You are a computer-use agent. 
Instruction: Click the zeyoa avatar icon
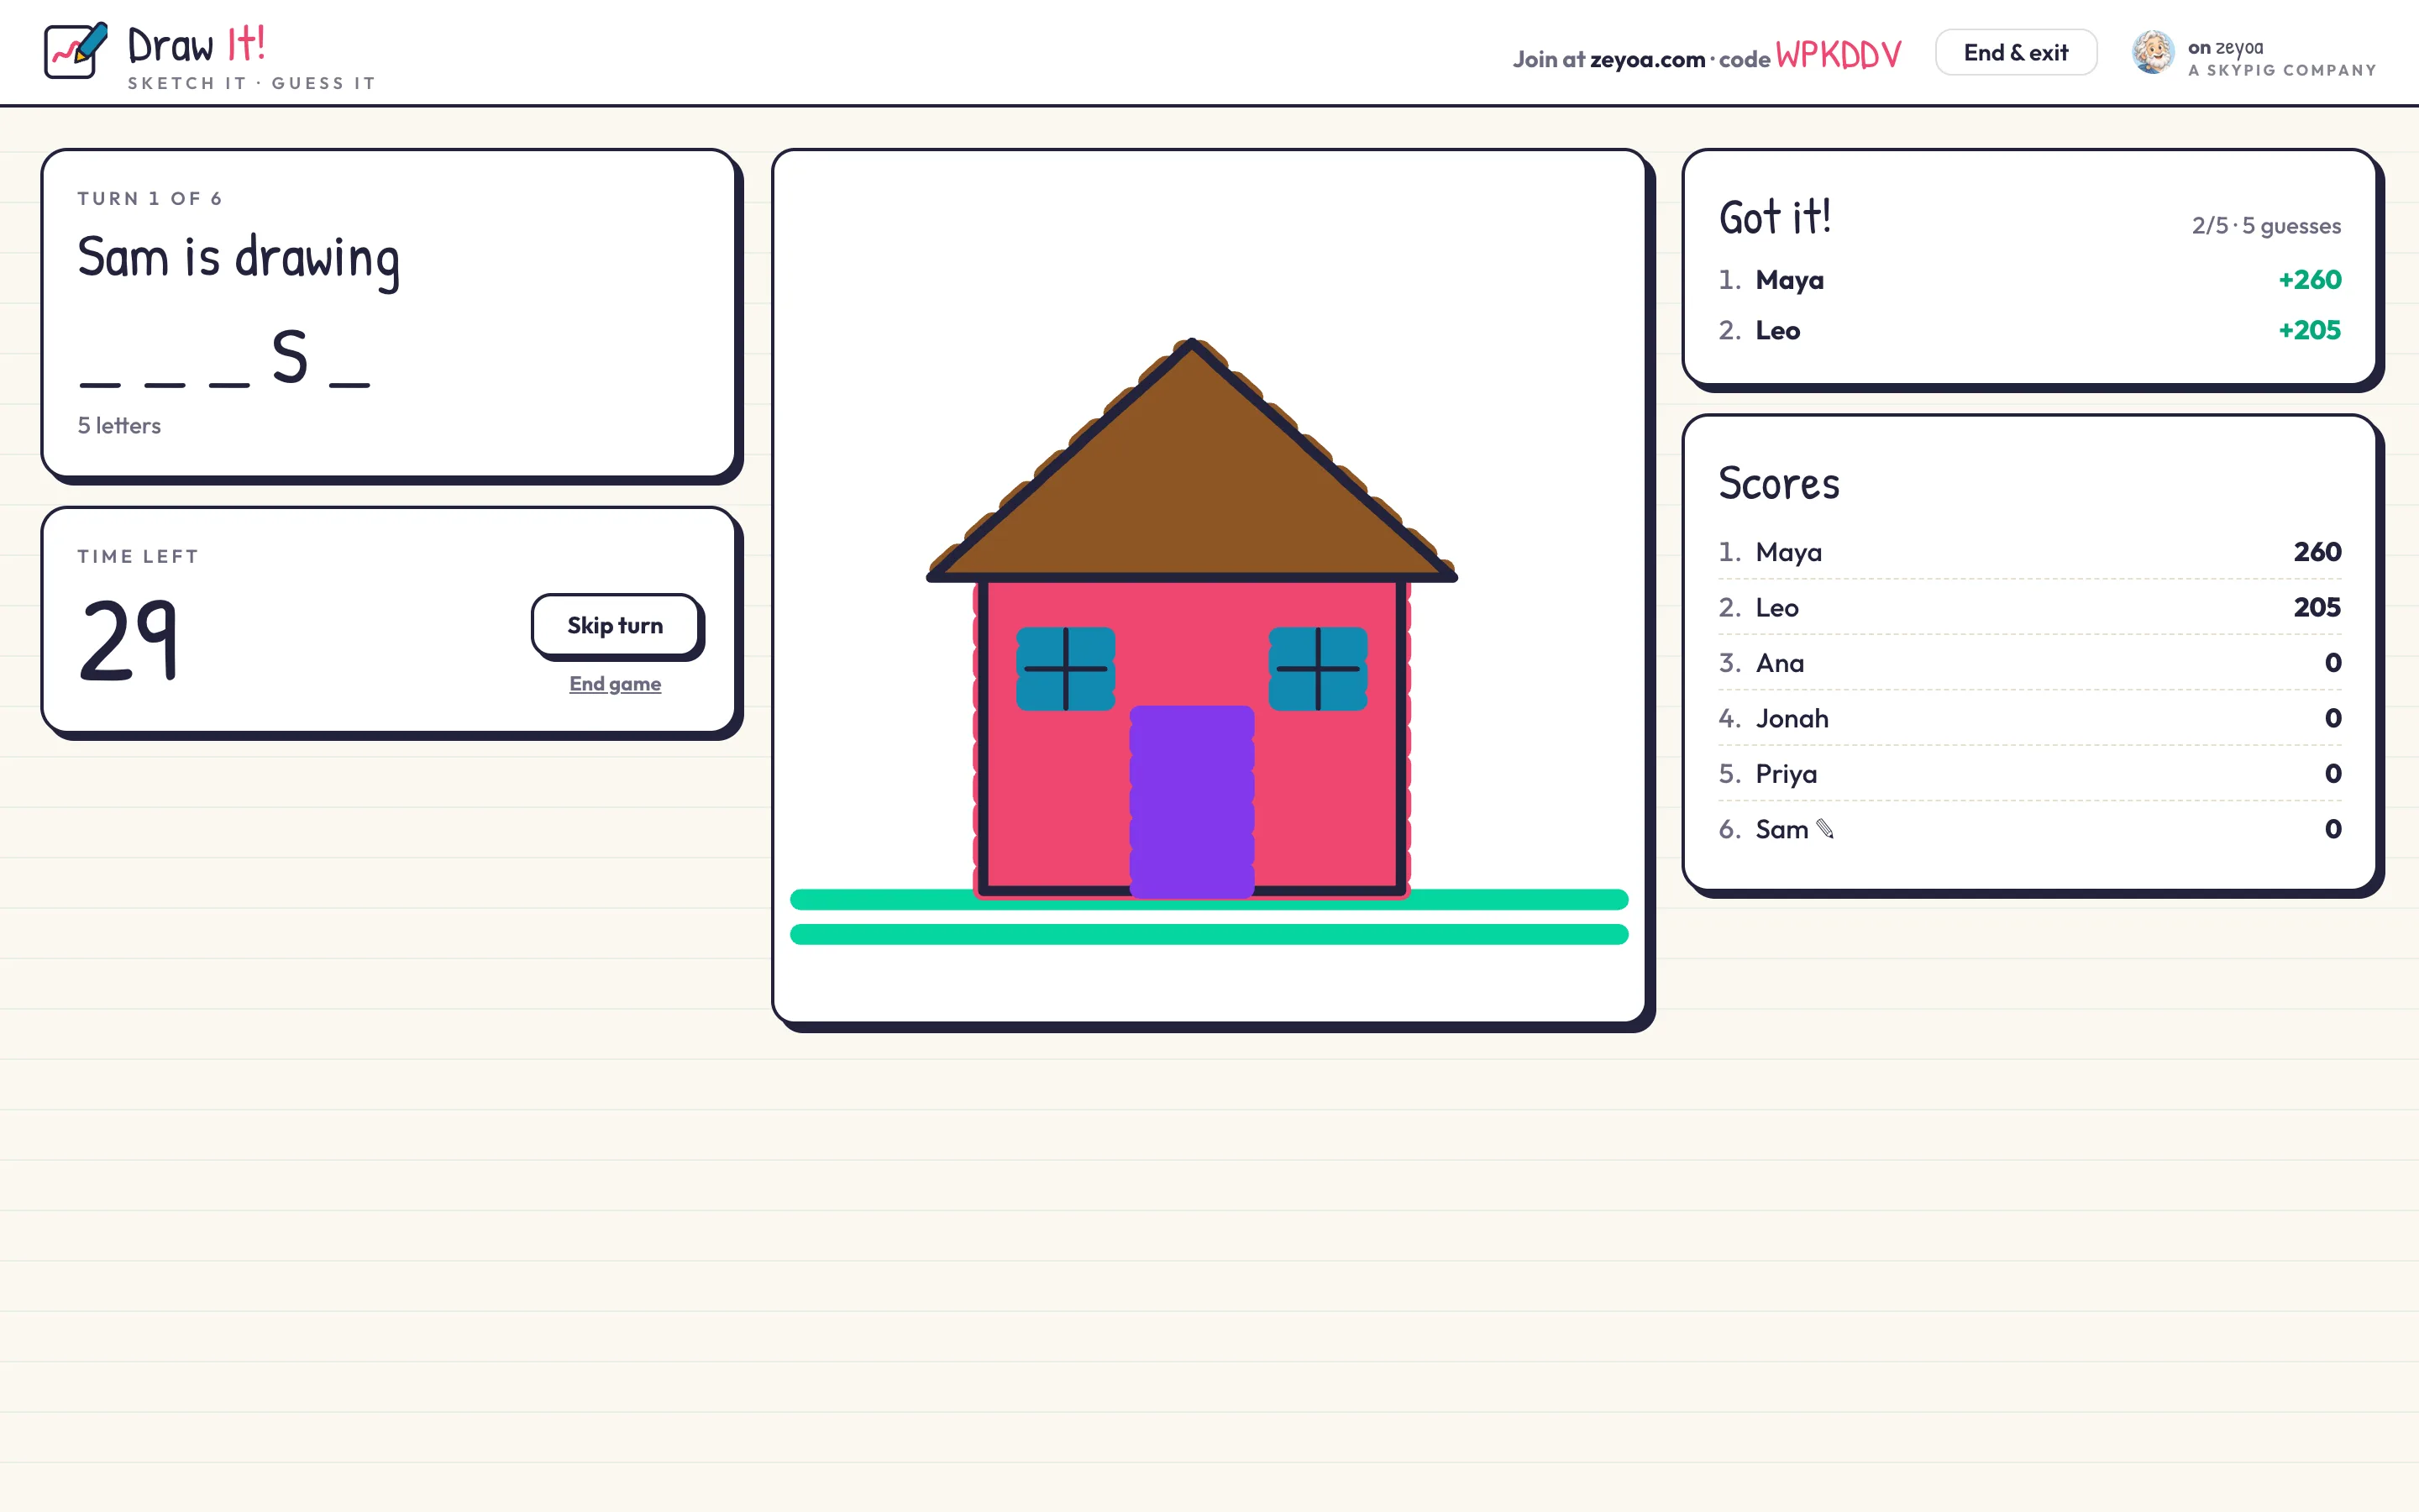[2152, 52]
